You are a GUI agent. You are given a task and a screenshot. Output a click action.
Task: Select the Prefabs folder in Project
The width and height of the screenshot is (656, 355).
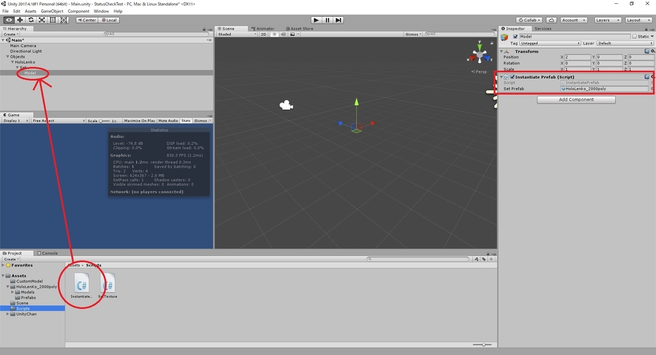click(x=28, y=298)
